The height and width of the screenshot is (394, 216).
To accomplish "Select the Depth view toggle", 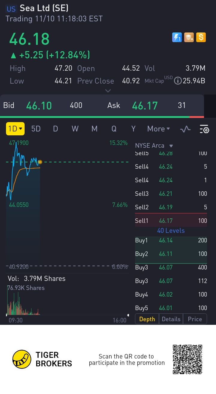I will [147, 319].
